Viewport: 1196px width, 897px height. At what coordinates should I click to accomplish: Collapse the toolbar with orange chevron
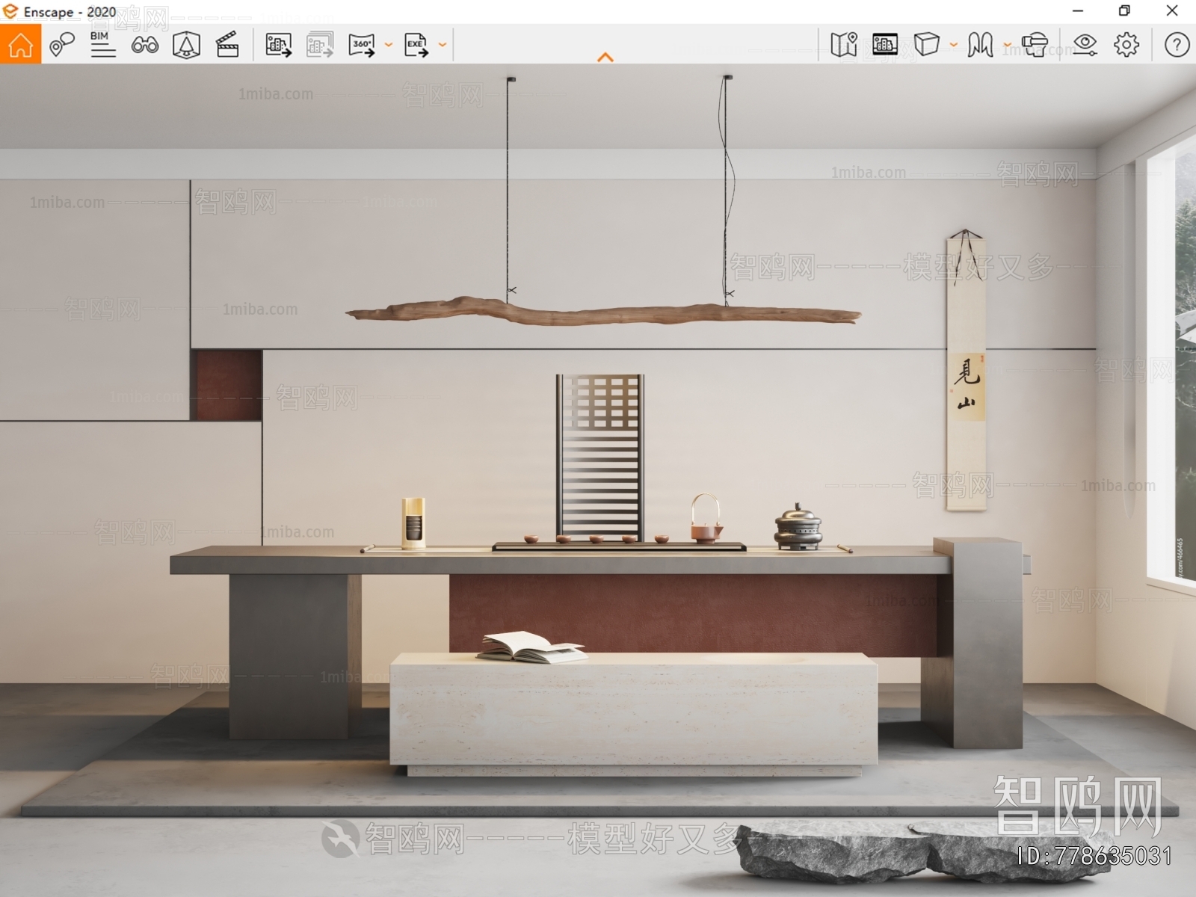(x=605, y=57)
